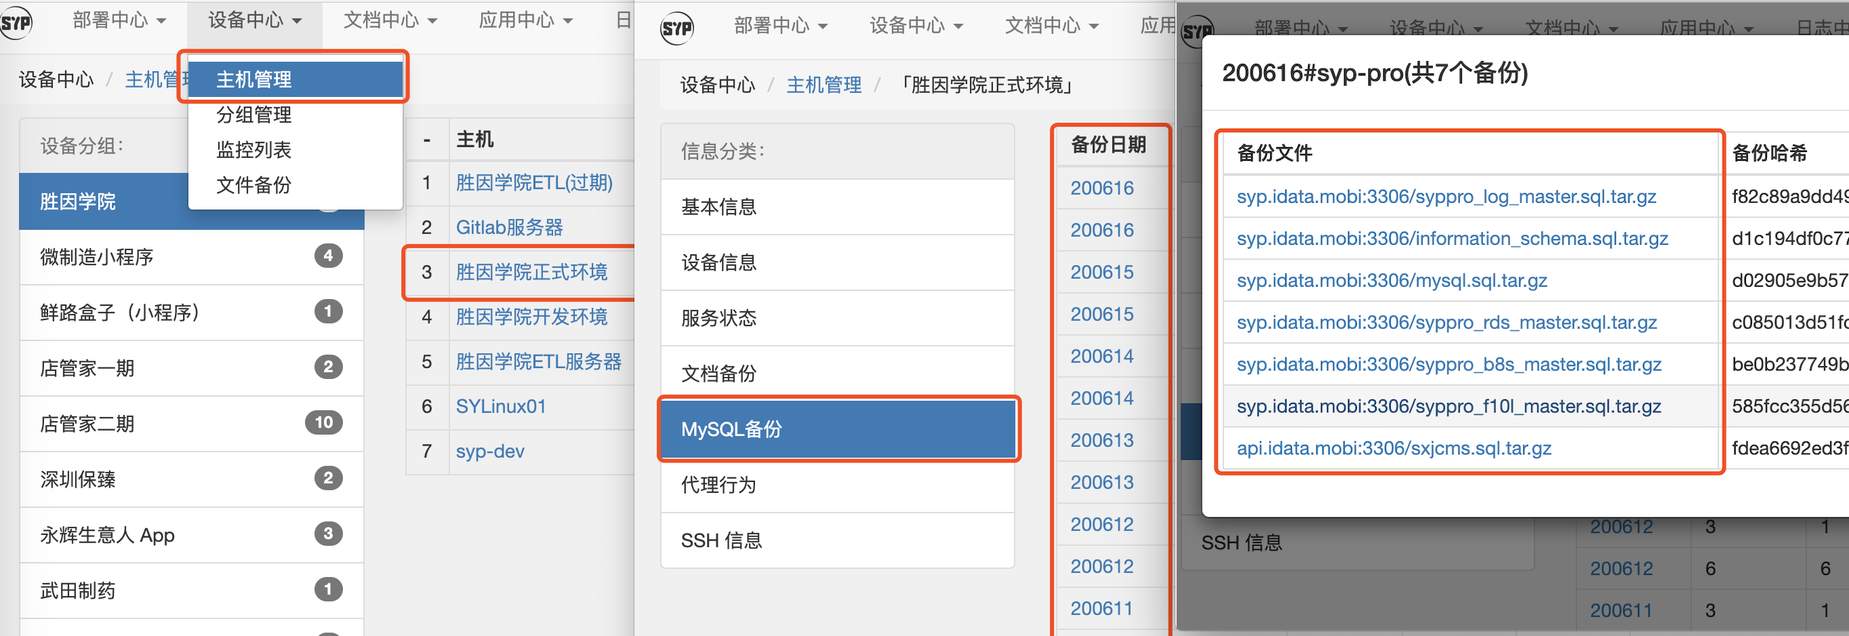The height and width of the screenshot is (636, 1849).
Task: Select the 永辉生意人 App device group
Action: click(192, 535)
